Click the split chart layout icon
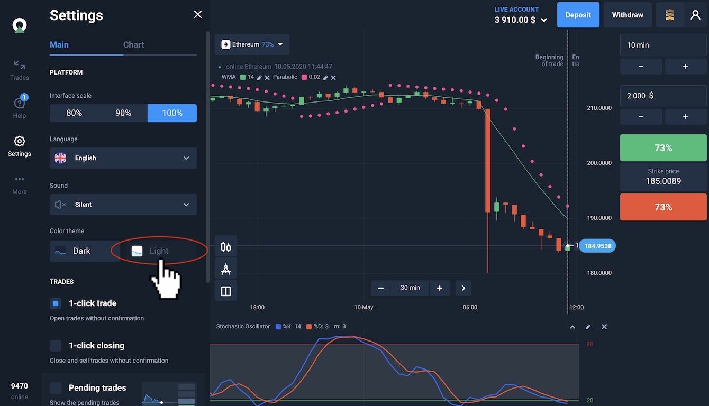The image size is (709, 406). (226, 291)
